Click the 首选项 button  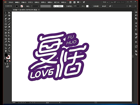(x=104, y=6)
